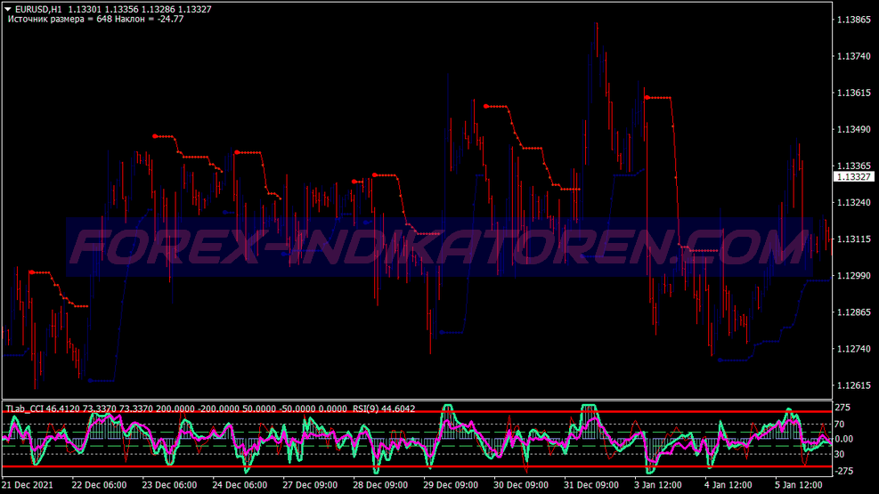Click the 5 Jan 12:00 time label
The height and width of the screenshot is (494, 879).
click(x=799, y=485)
